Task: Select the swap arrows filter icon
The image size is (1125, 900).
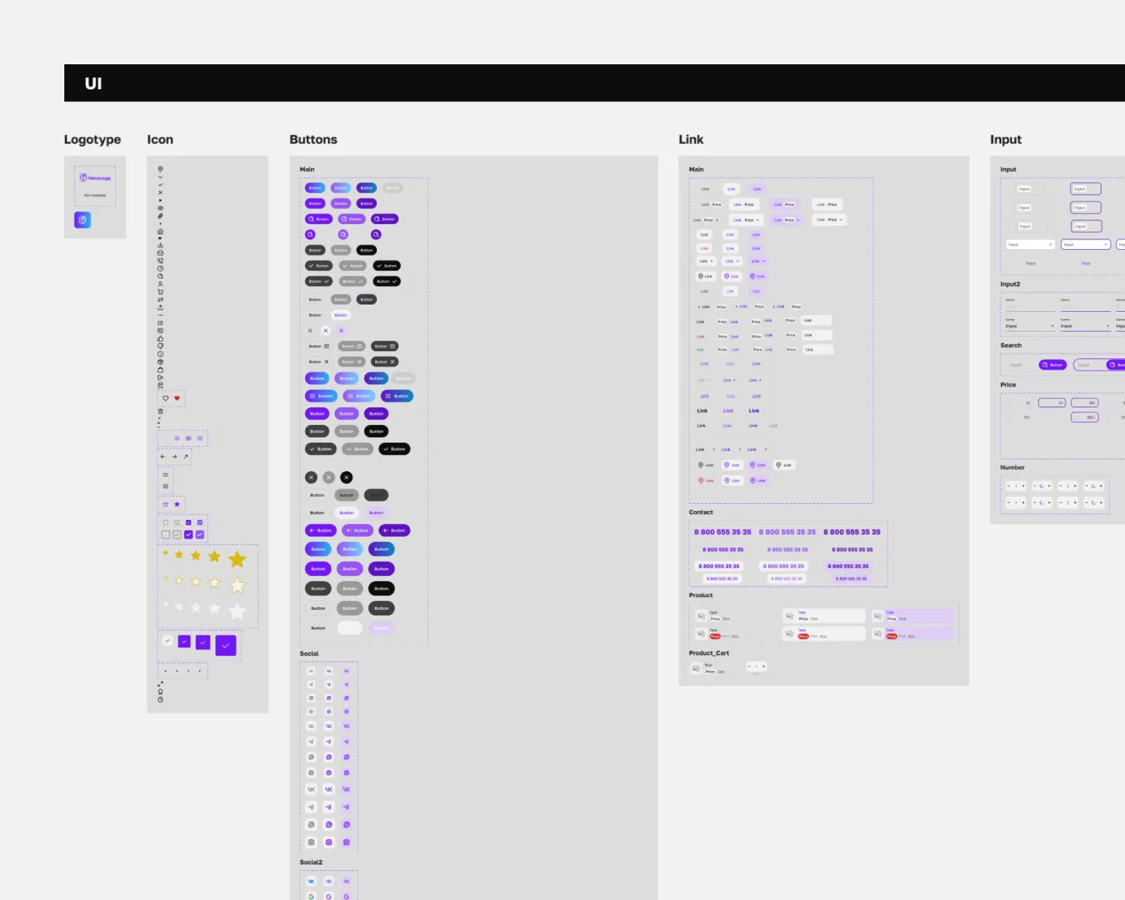Action: click(161, 300)
